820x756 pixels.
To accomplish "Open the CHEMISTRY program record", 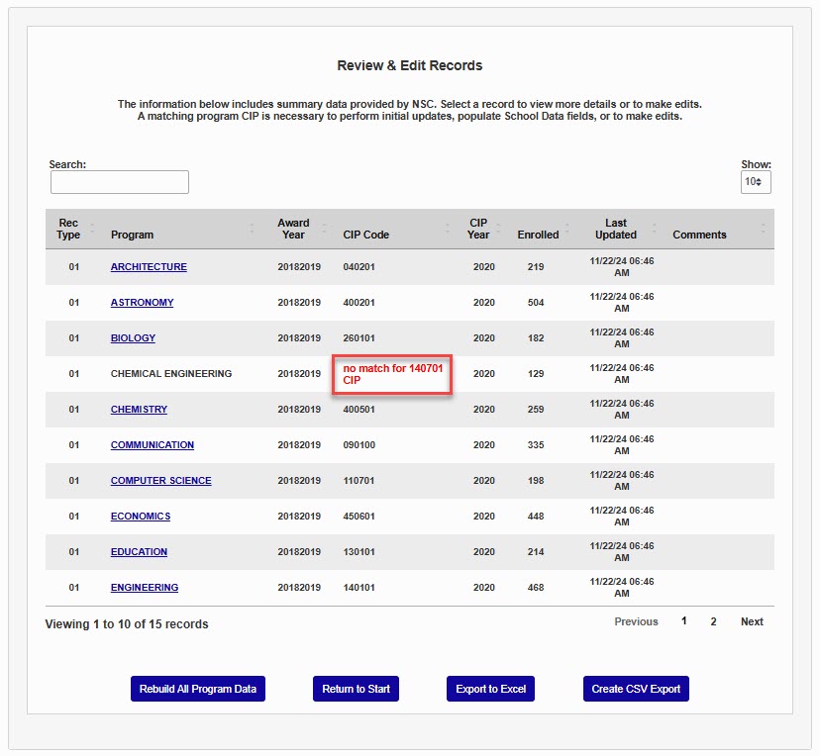I will coord(139,410).
